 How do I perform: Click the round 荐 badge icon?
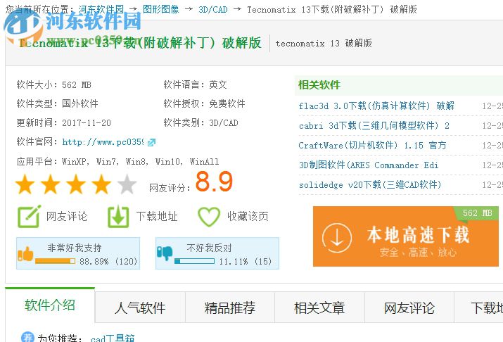pyautogui.click(x=27, y=337)
